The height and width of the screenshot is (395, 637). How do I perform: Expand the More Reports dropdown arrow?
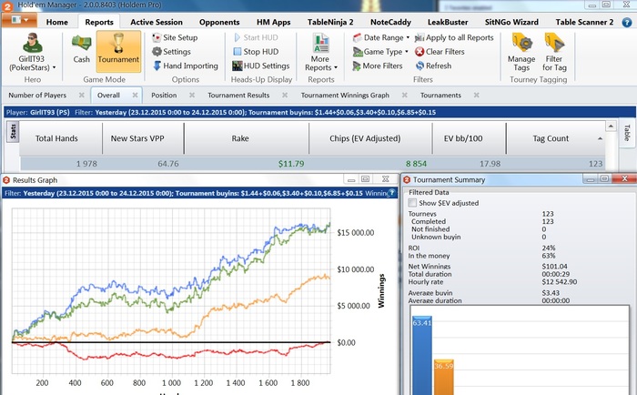click(x=336, y=68)
